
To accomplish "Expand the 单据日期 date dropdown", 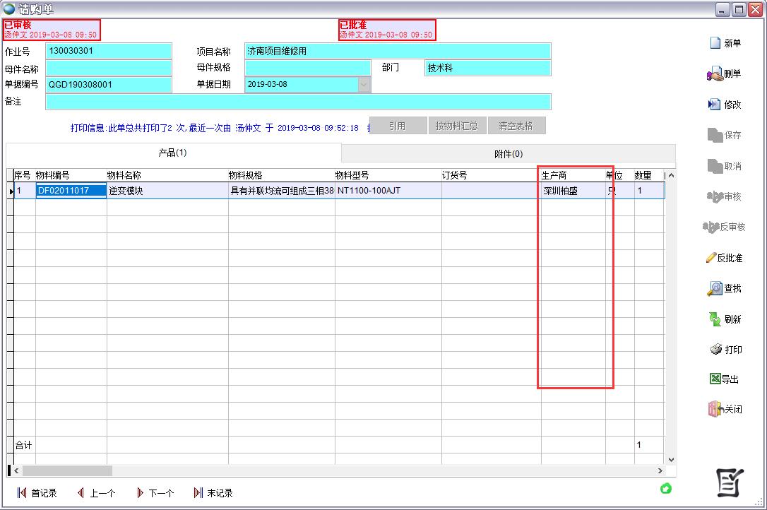I will point(364,85).
